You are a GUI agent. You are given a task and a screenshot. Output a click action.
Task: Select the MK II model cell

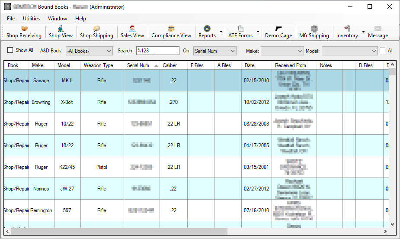pos(67,81)
